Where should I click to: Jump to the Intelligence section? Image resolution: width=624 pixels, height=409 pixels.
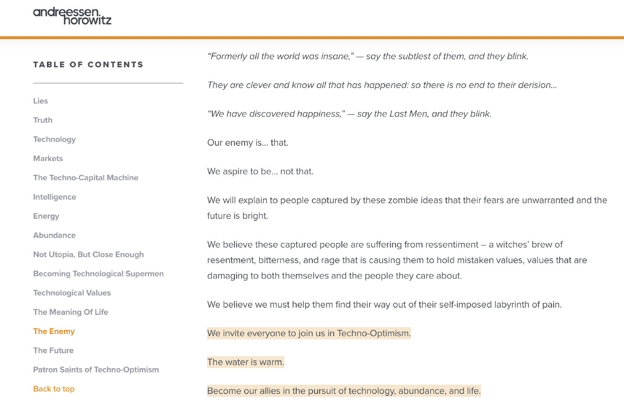(55, 197)
